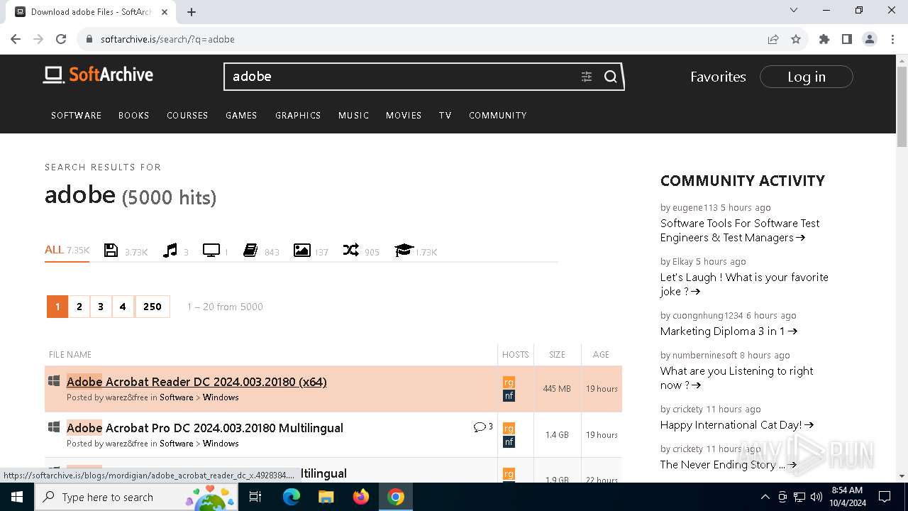
Task: Filter results by TV monitor icon
Action: [x=211, y=250]
